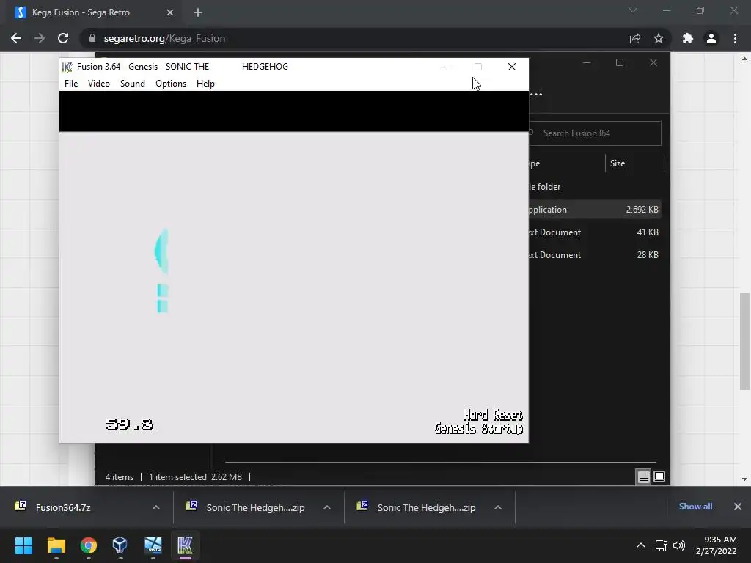Bookmark this page with the star
The width and height of the screenshot is (751, 563).
(x=659, y=38)
